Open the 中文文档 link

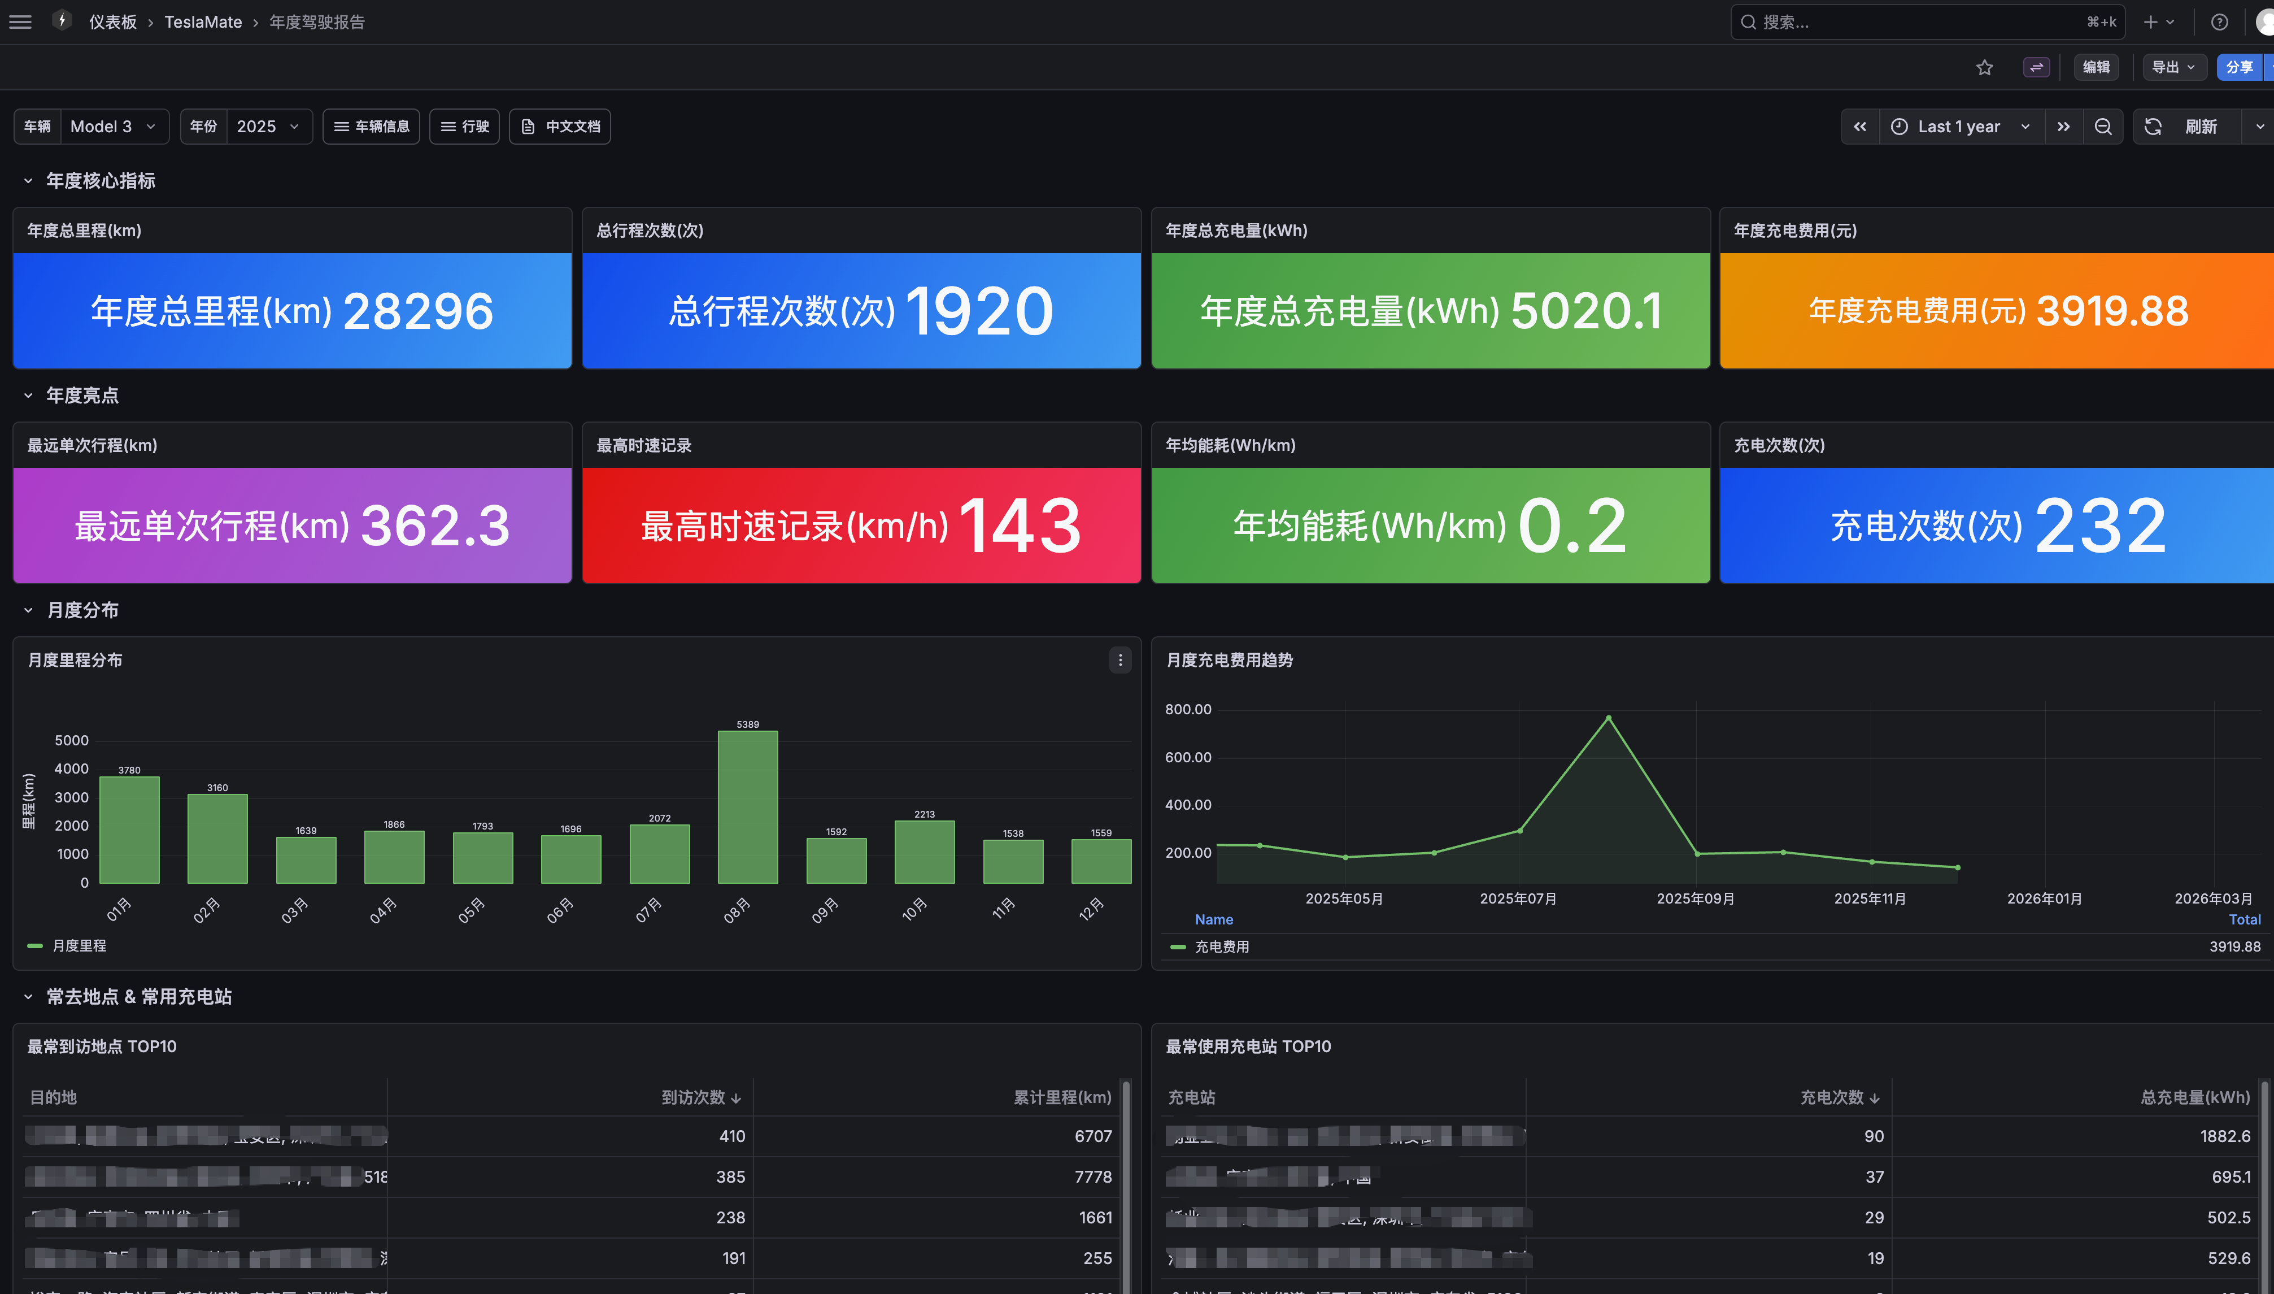(560, 127)
